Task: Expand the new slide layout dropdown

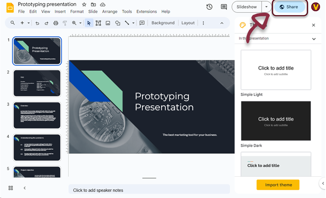Action: tap(29, 23)
